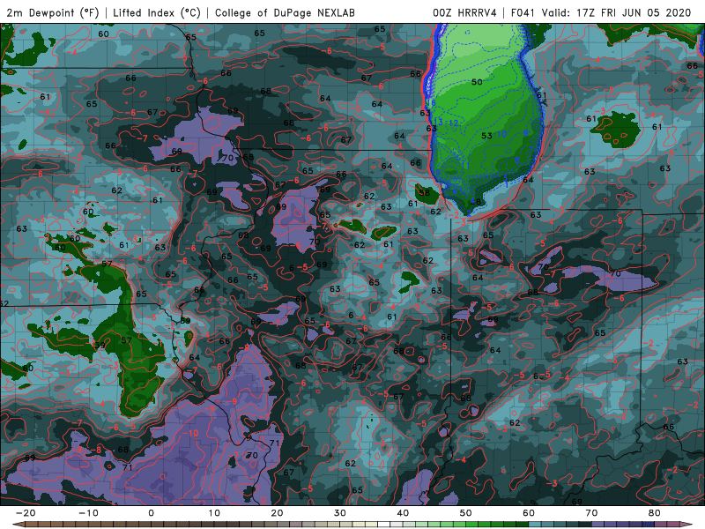The height and width of the screenshot is (529, 705).
Task: Select the blue "10" contour label on the lake
Action: 501,134
